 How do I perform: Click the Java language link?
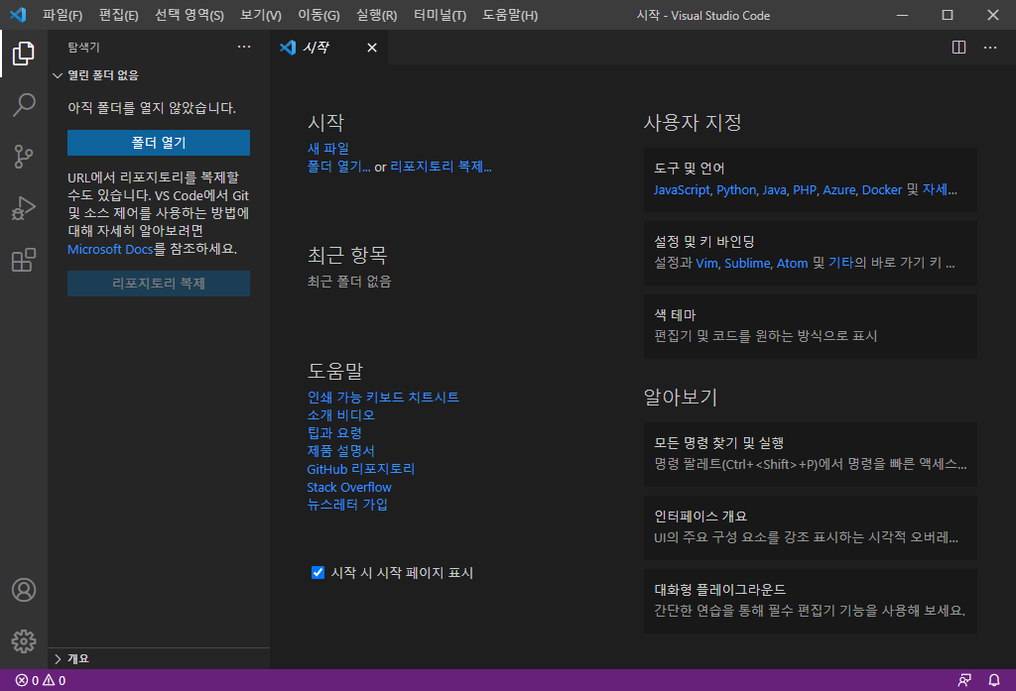[x=774, y=189]
